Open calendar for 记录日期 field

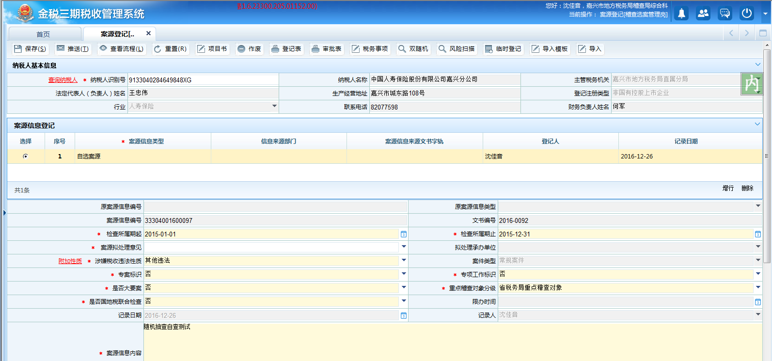[404, 315]
